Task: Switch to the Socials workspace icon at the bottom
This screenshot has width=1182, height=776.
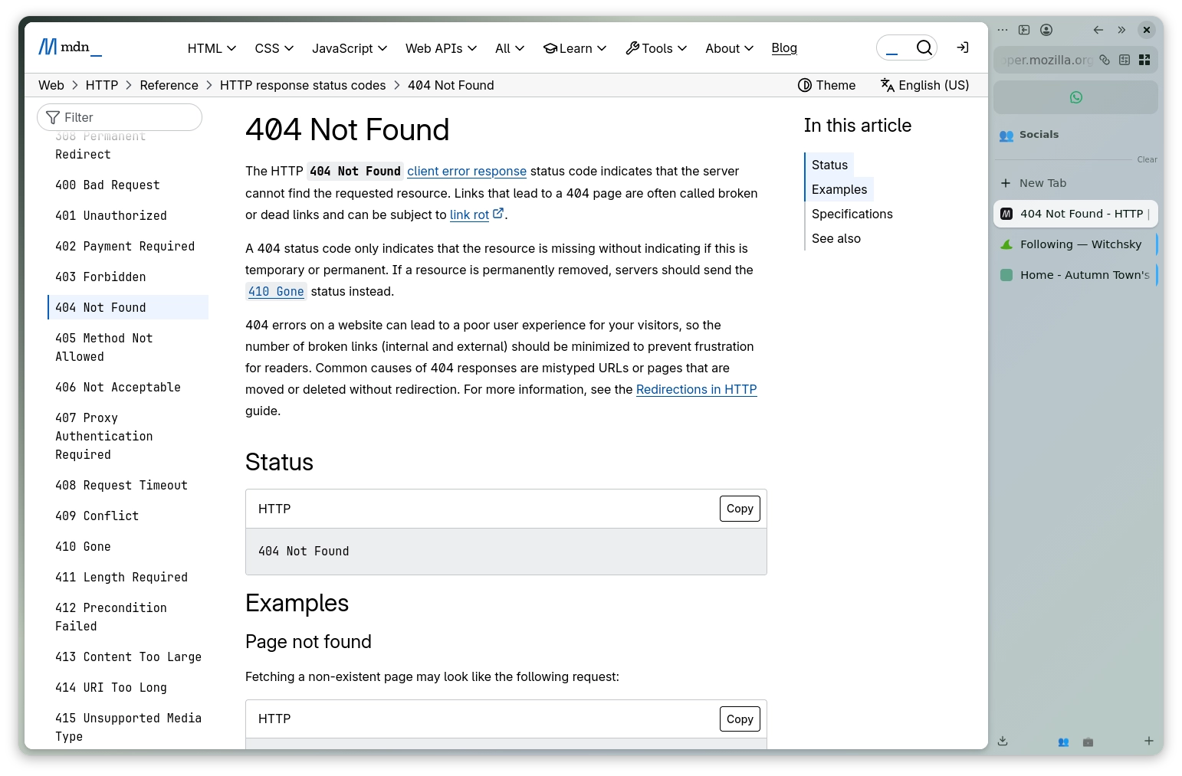Action: pyautogui.click(x=1063, y=742)
